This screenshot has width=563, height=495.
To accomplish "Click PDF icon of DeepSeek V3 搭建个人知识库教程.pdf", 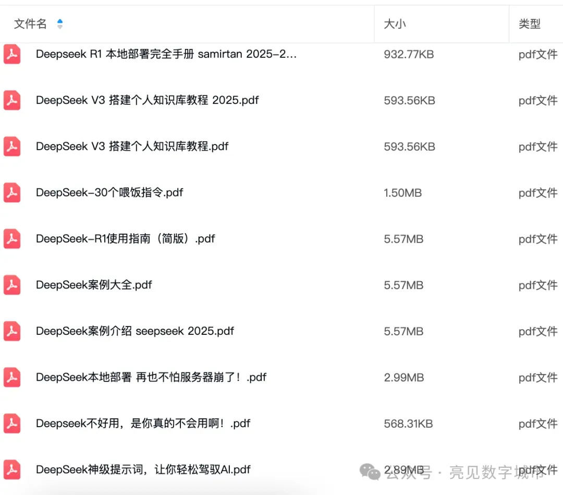I will tap(12, 147).
